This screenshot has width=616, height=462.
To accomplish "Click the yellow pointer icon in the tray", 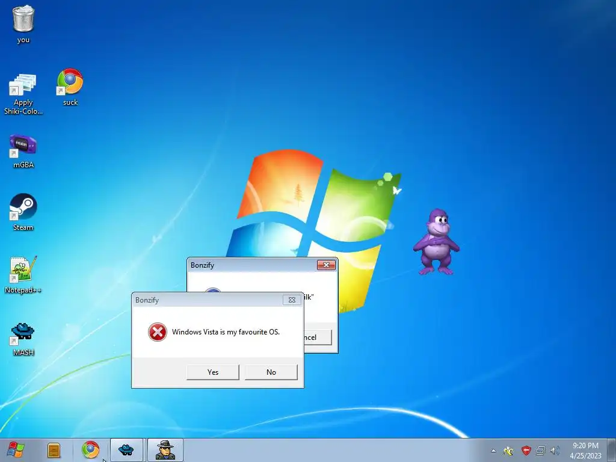I will pos(508,451).
